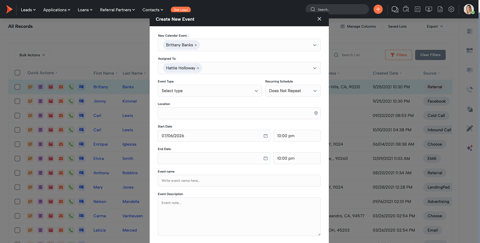
Task: Click the Clear Filters button
Action: coord(430,55)
